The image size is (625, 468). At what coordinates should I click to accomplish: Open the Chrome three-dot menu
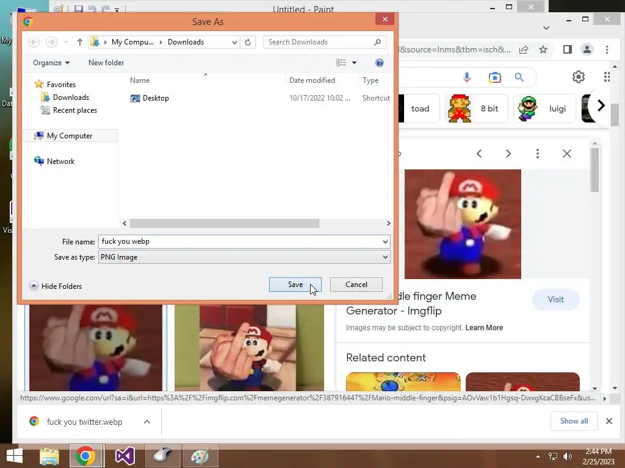(607, 49)
